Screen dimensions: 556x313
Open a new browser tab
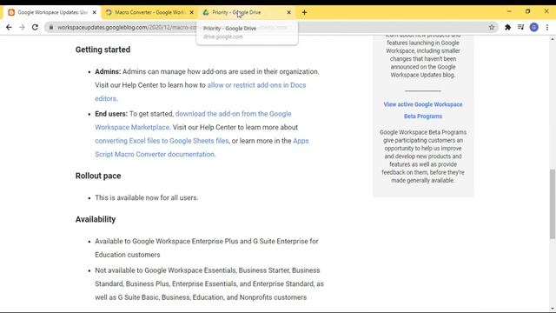click(304, 12)
